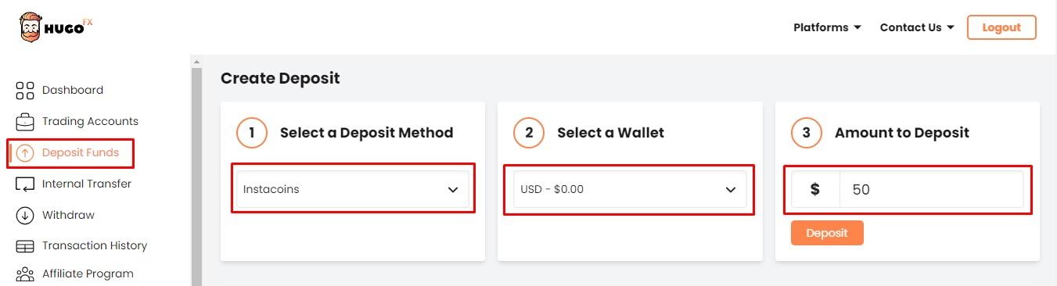This screenshot has height=286, width=1057.
Task: Click the Trading Accounts briefcase icon
Action: [25, 122]
